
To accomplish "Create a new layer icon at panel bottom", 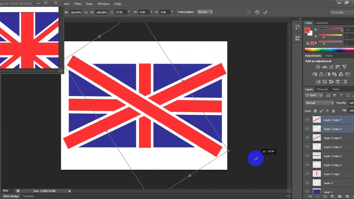I will [347, 197].
